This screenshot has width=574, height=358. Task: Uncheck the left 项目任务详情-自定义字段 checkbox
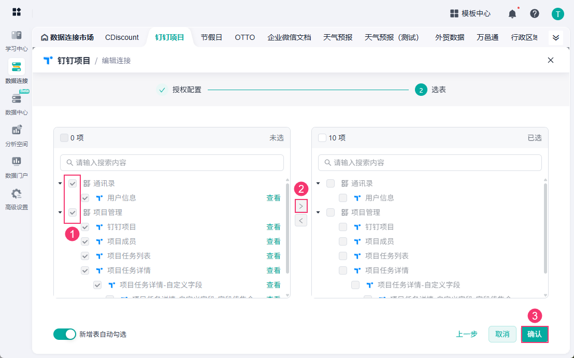point(97,285)
